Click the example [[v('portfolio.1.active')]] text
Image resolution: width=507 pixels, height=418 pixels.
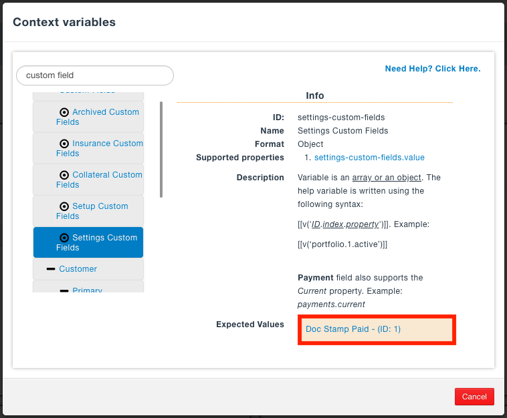342,244
